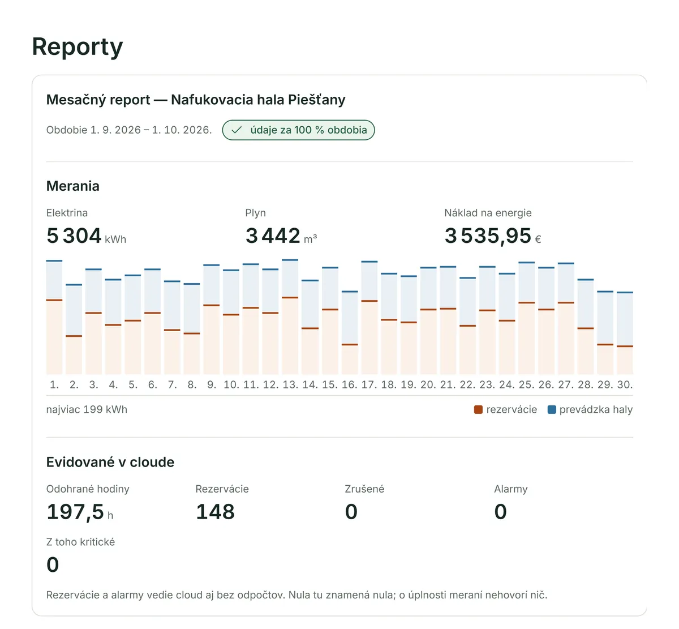679x629 pixels.
Task: Click the 'údaje za 100 % obdobia' badge
Action: (x=298, y=130)
